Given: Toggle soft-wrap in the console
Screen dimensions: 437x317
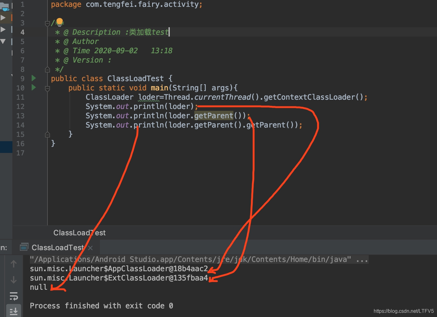Looking at the screenshot, I should [x=14, y=296].
